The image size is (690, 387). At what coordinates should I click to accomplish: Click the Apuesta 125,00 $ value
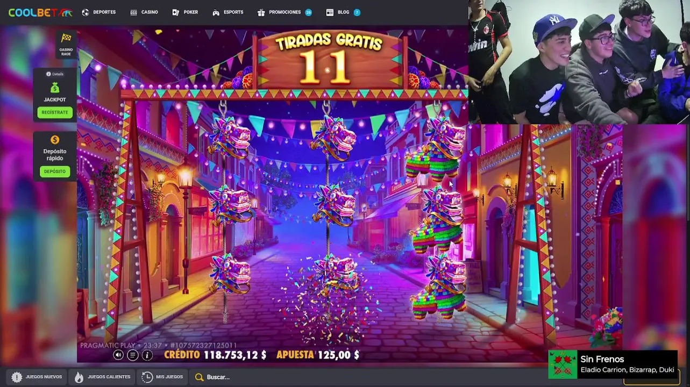338,355
